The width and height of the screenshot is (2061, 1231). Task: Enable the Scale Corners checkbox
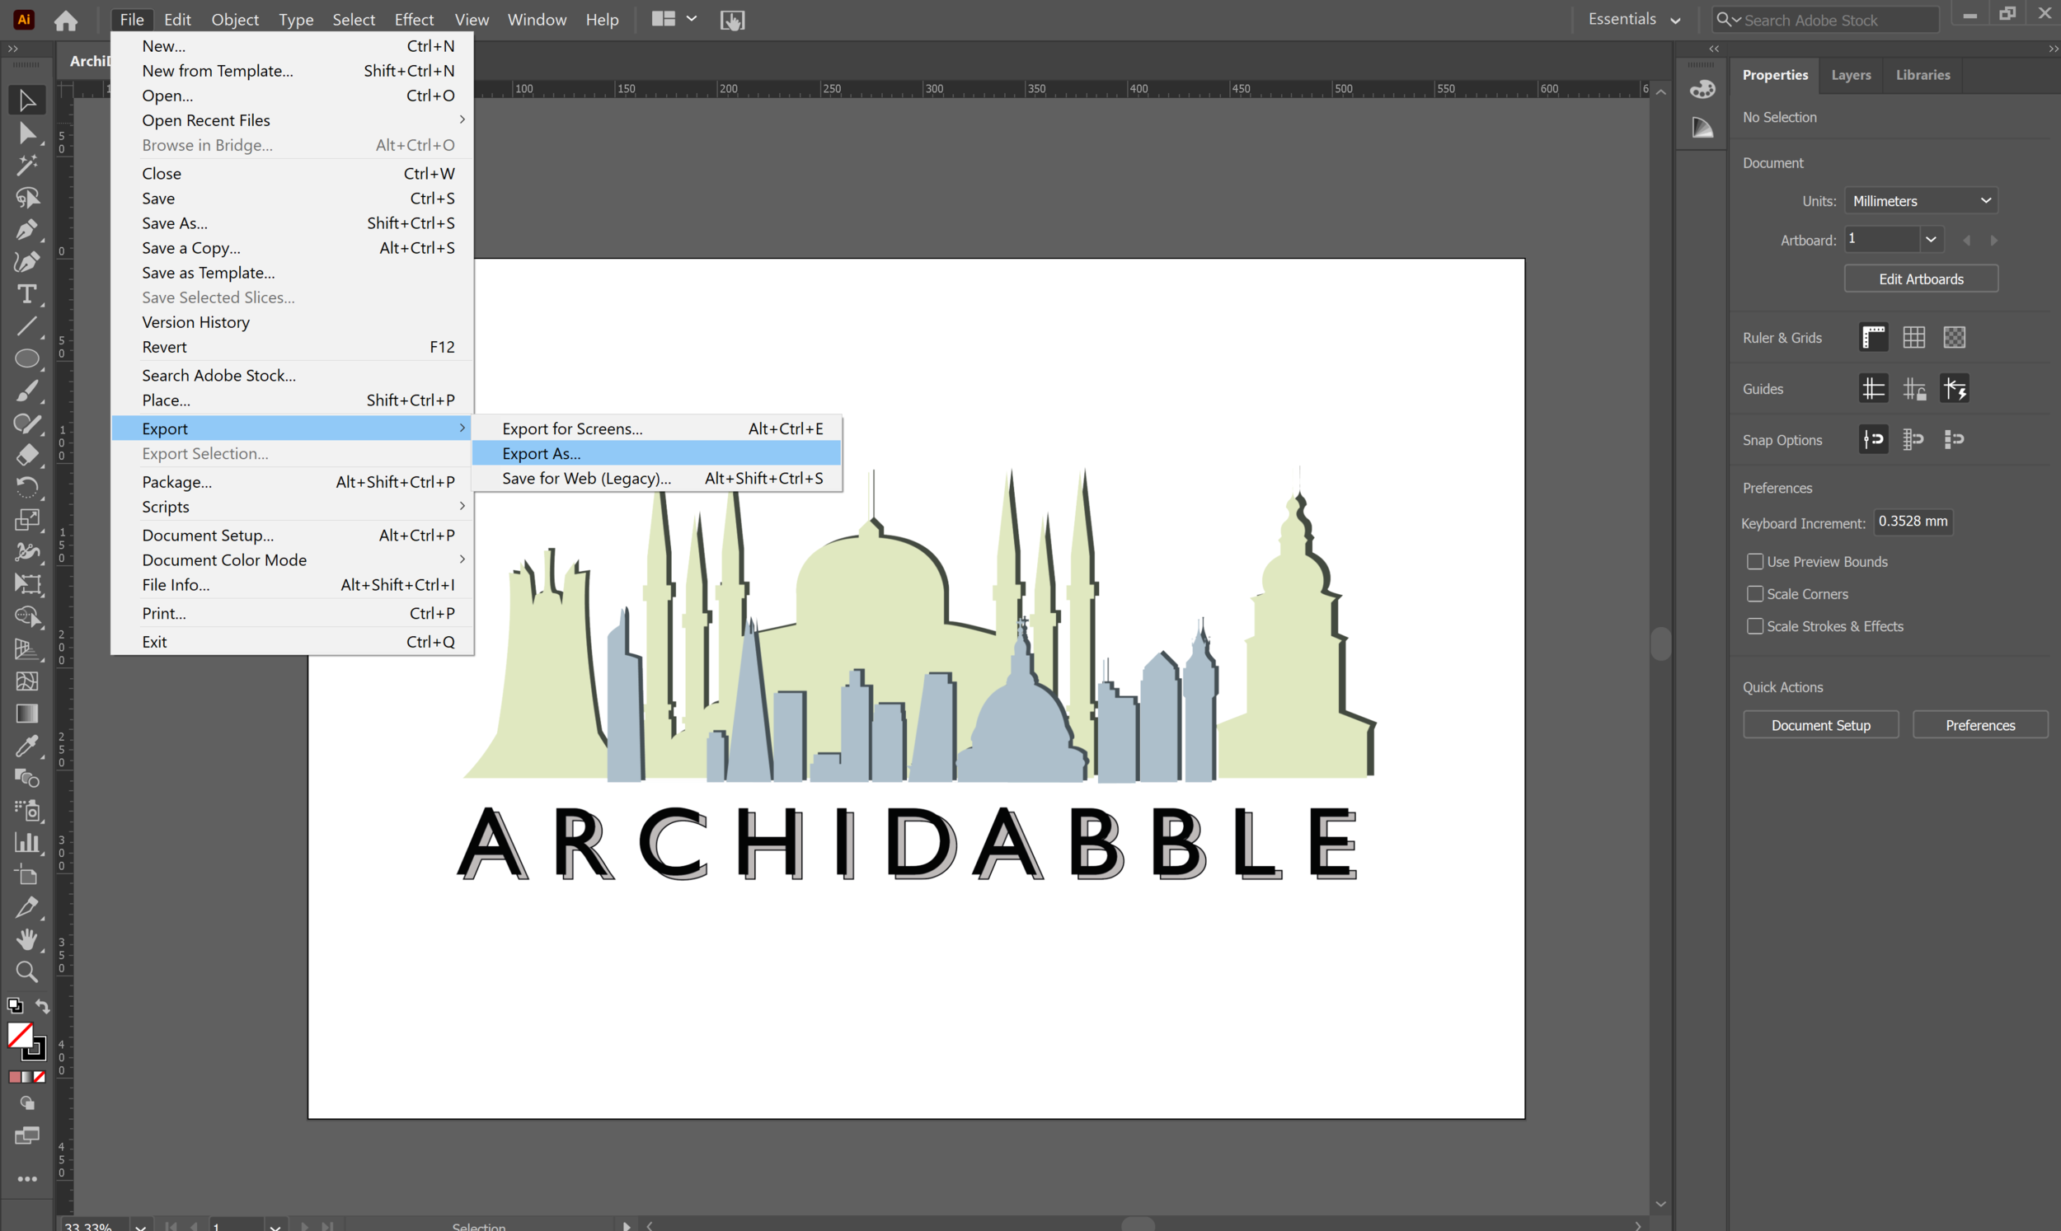[x=1755, y=594]
